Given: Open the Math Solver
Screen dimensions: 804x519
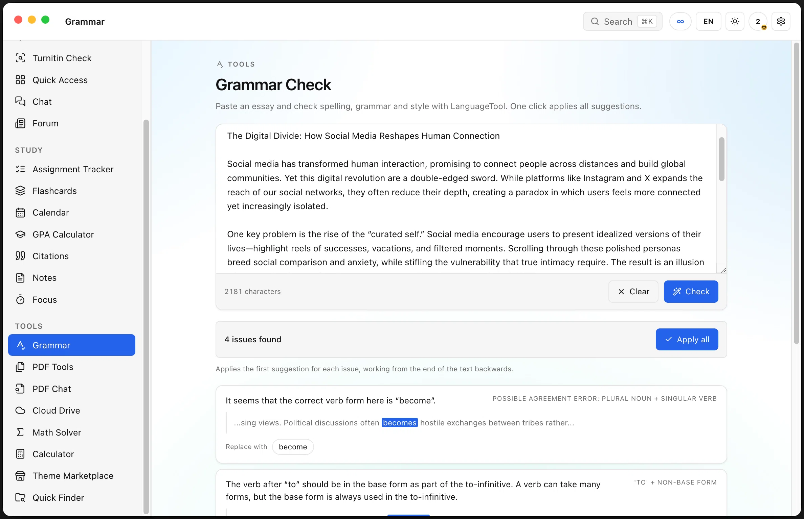Looking at the screenshot, I should point(71,432).
